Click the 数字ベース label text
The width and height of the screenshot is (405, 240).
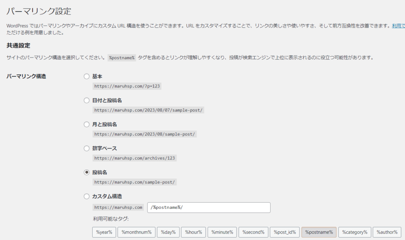pos(104,149)
